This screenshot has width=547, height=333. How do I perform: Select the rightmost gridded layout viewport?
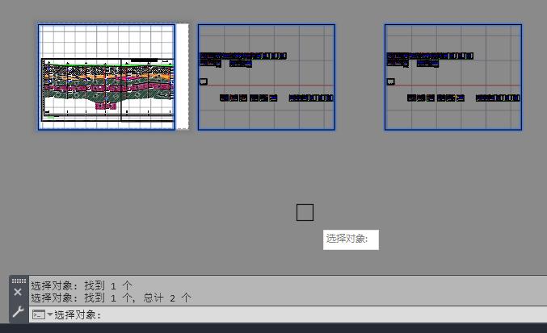pos(453,77)
